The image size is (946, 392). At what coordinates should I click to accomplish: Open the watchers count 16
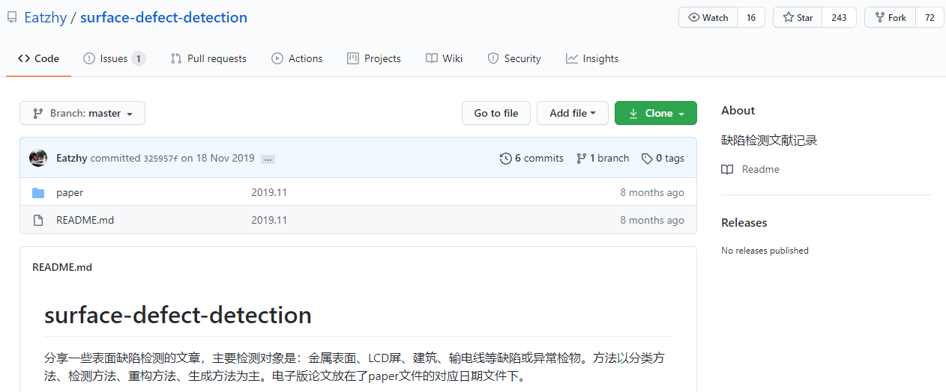[x=751, y=18]
